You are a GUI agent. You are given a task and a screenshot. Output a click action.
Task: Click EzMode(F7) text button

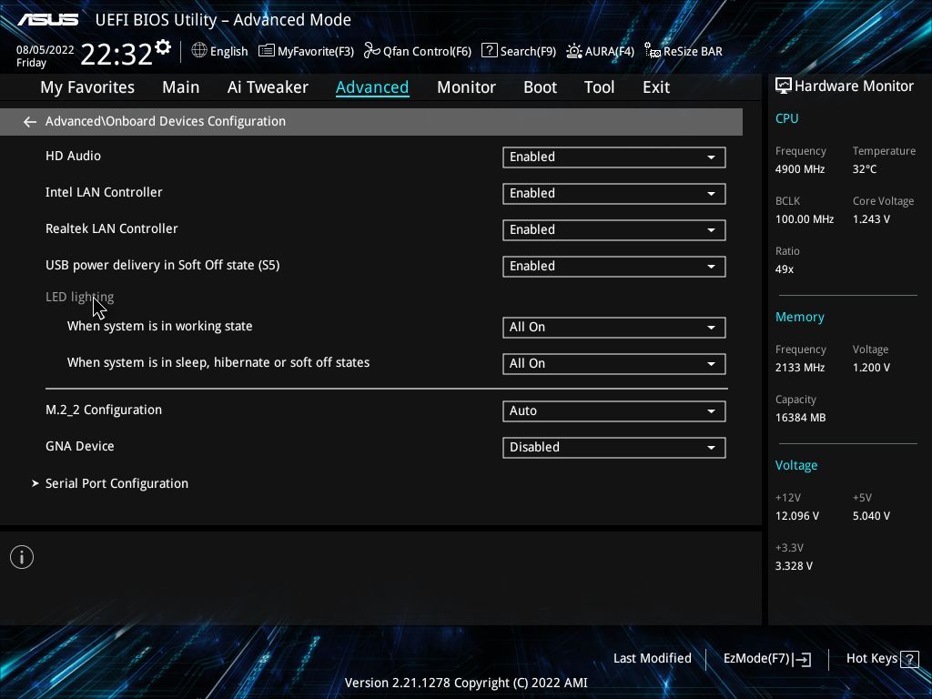tap(756, 659)
